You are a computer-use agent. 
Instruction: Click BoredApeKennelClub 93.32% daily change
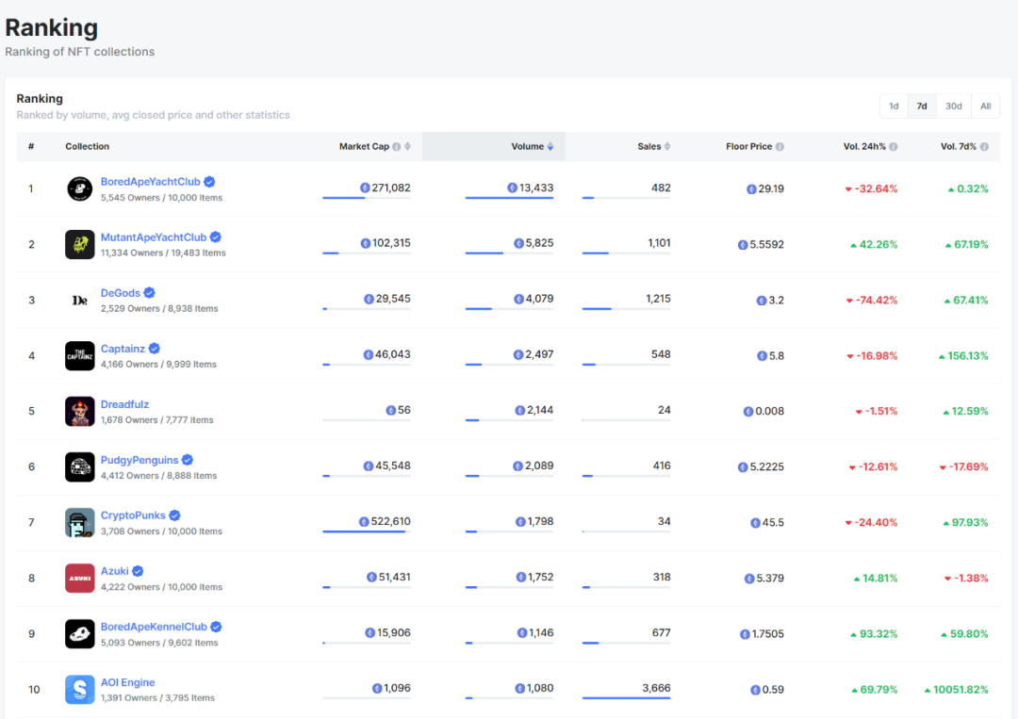click(x=874, y=634)
